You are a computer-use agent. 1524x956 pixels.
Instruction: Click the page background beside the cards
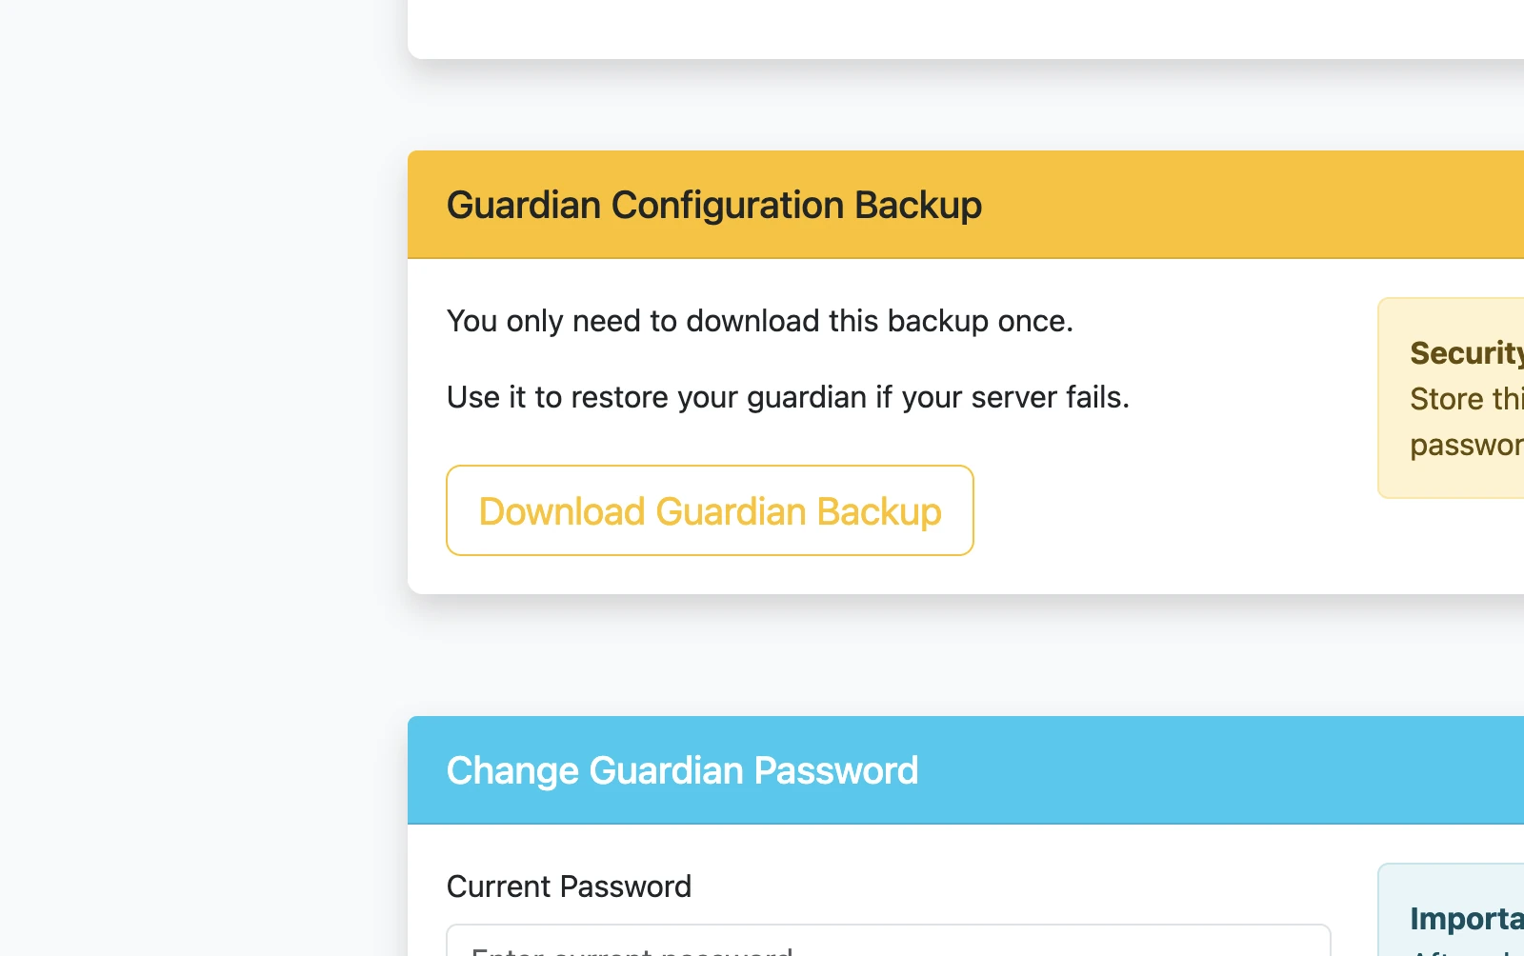[190, 476]
